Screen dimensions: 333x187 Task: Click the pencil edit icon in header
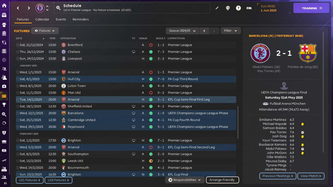[217, 8]
